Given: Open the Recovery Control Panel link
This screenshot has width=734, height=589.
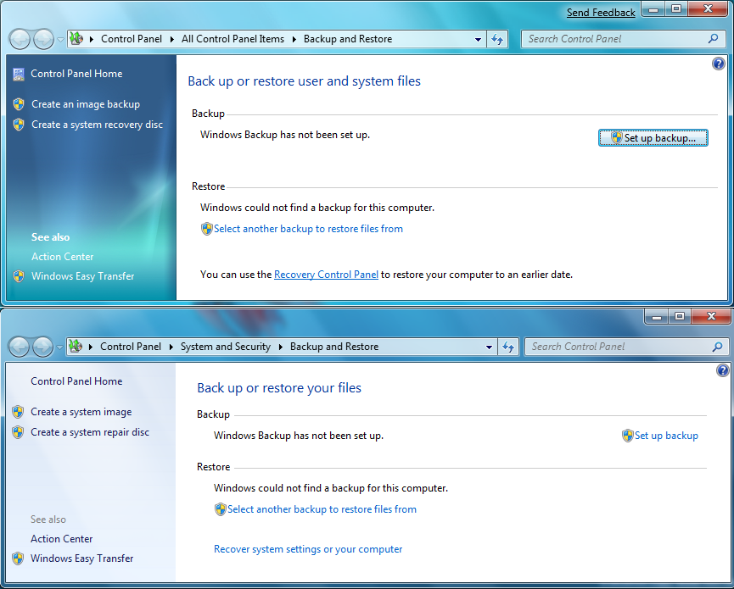Looking at the screenshot, I should point(326,274).
